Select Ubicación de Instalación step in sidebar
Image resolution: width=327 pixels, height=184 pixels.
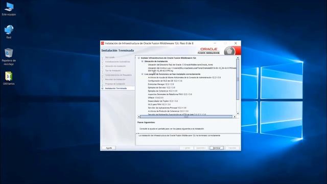[115, 66]
